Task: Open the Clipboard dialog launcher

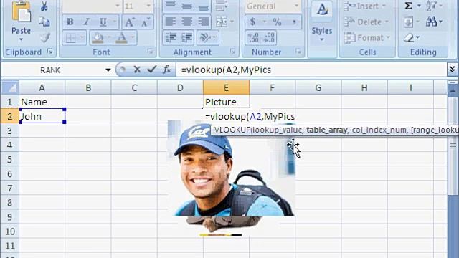Action: (x=50, y=52)
